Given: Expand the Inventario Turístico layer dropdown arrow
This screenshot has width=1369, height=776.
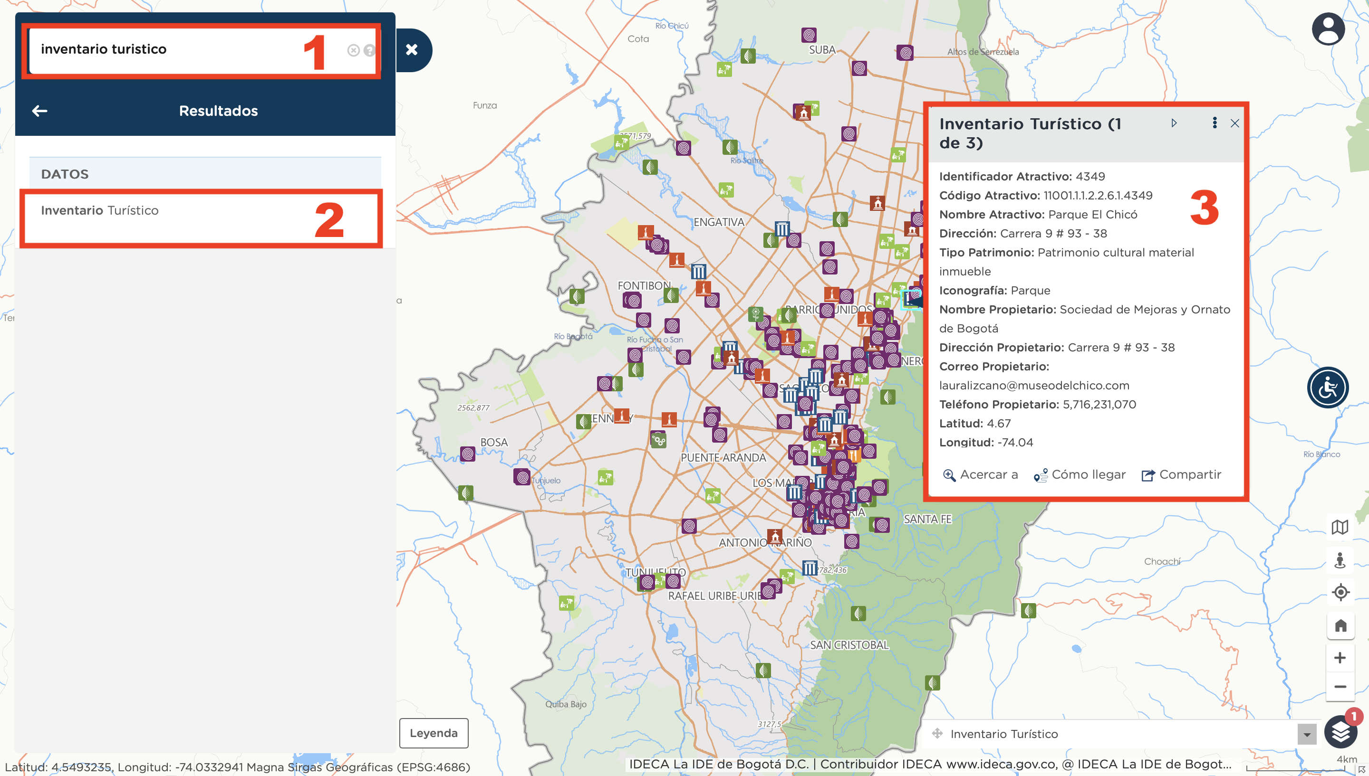Looking at the screenshot, I should 1306,734.
